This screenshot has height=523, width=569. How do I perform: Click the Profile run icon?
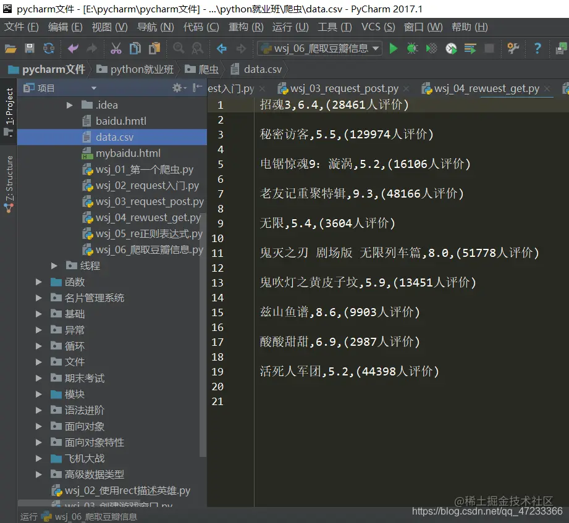point(451,48)
